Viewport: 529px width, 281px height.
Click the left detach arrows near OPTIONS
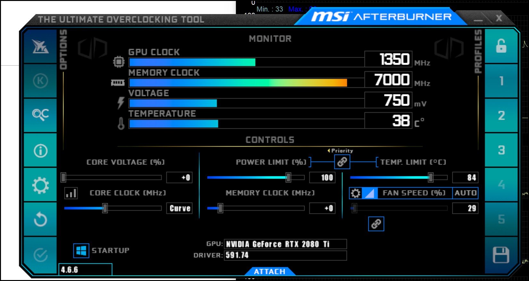click(x=92, y=49)
